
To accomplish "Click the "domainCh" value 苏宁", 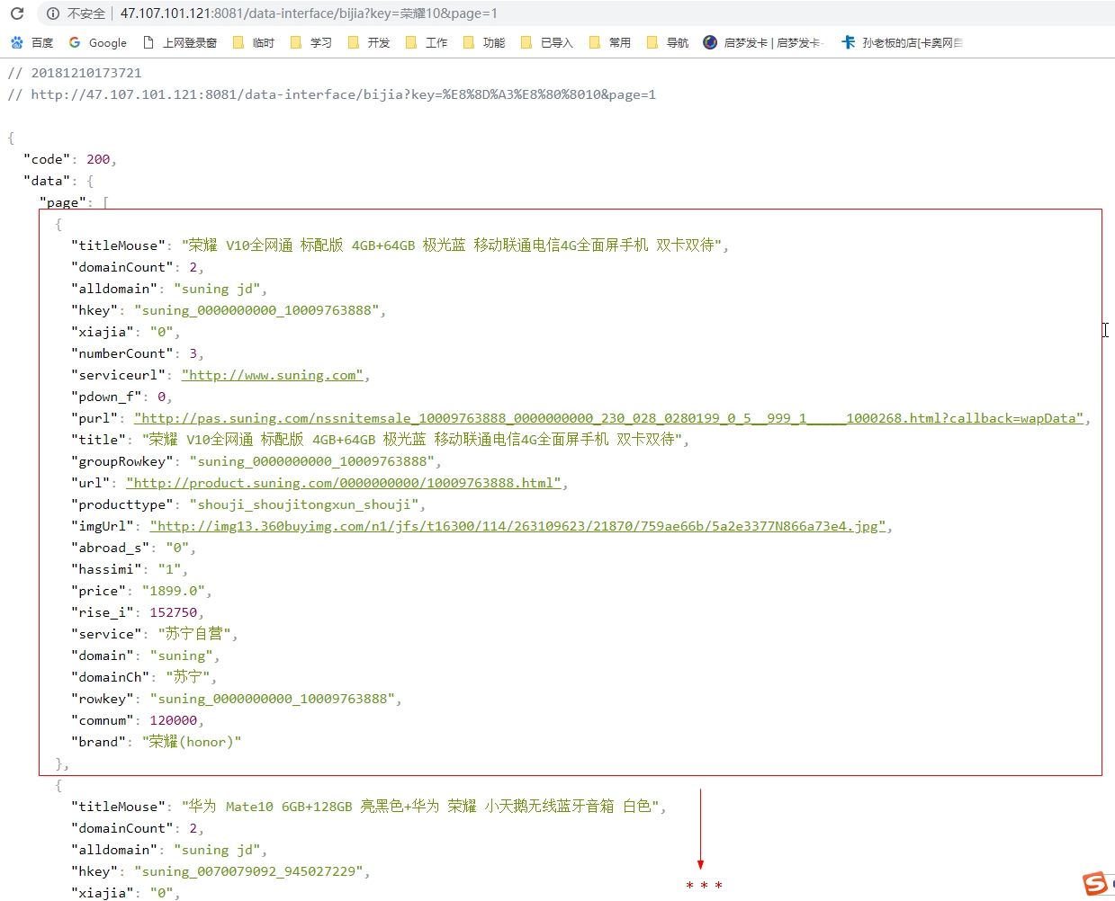I will [x=187, y=677].
